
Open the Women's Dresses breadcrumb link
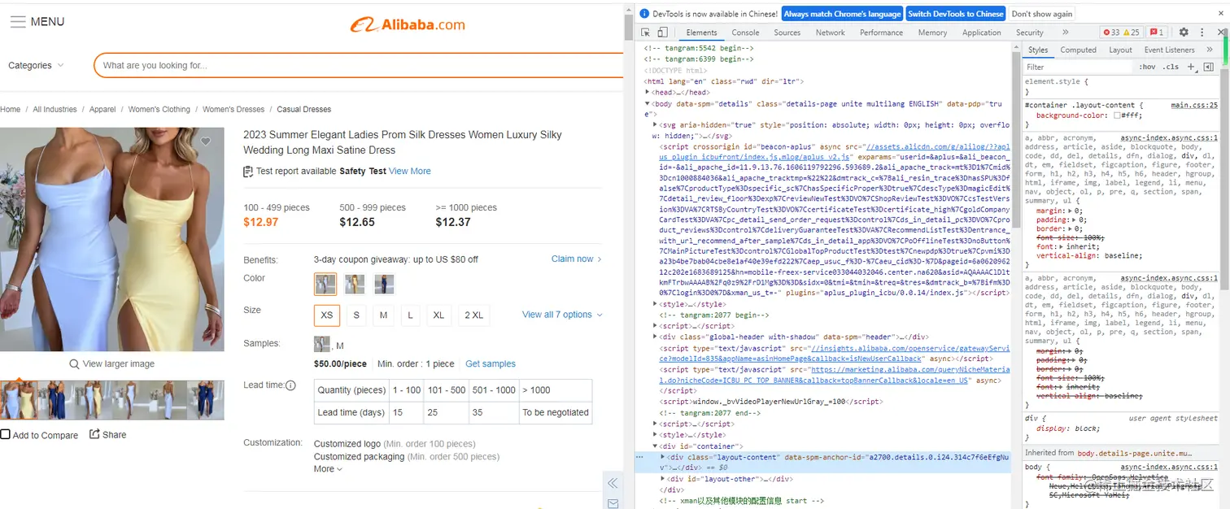click(x=233, y=109)
